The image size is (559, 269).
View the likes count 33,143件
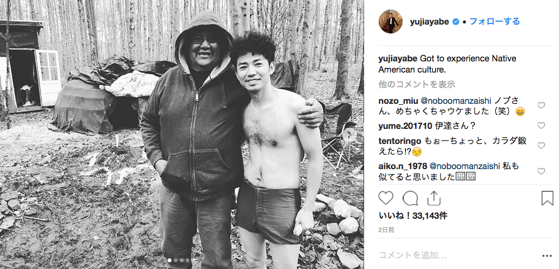tap(413, 215)
